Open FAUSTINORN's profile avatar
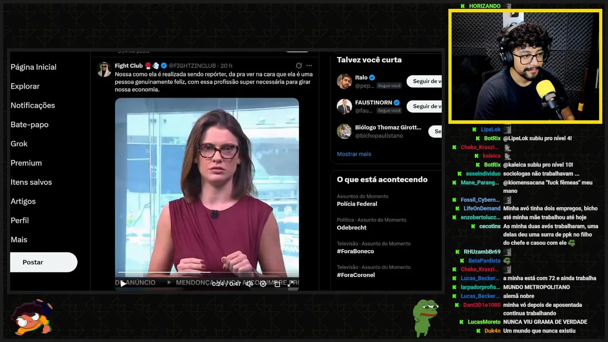 point(344,106)
